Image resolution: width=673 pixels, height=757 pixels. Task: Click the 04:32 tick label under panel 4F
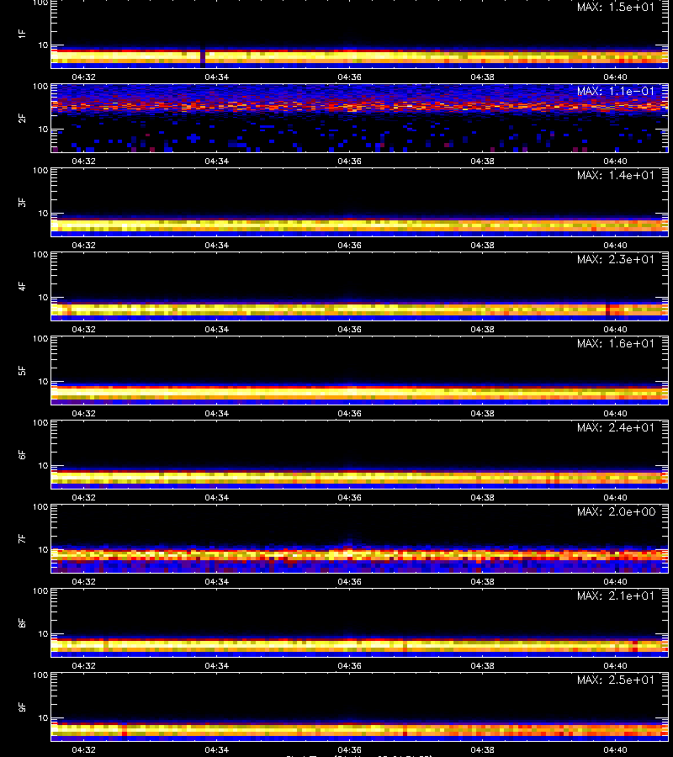pyautogui.click(x=83, y=329)
